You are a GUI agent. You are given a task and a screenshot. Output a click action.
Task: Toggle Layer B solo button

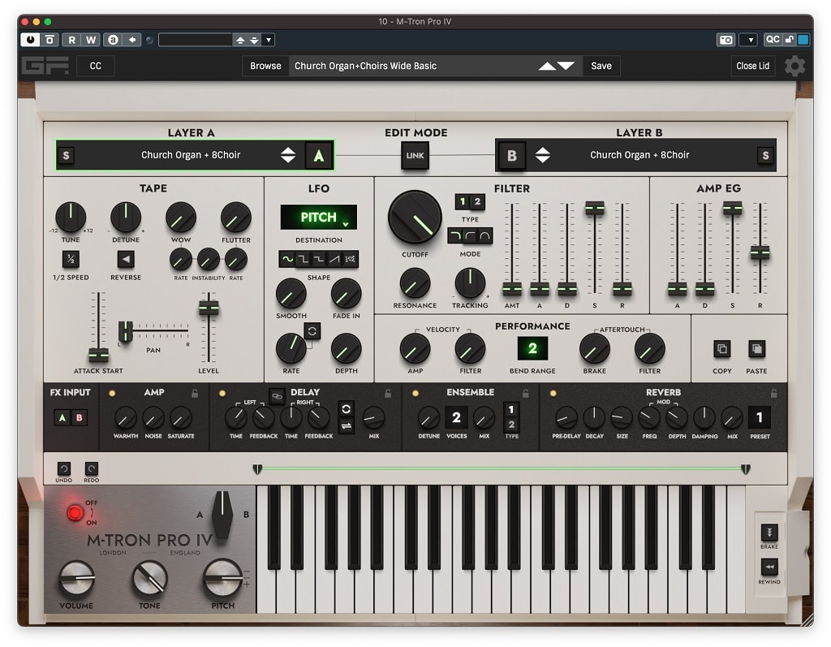(x=765, y=155)
